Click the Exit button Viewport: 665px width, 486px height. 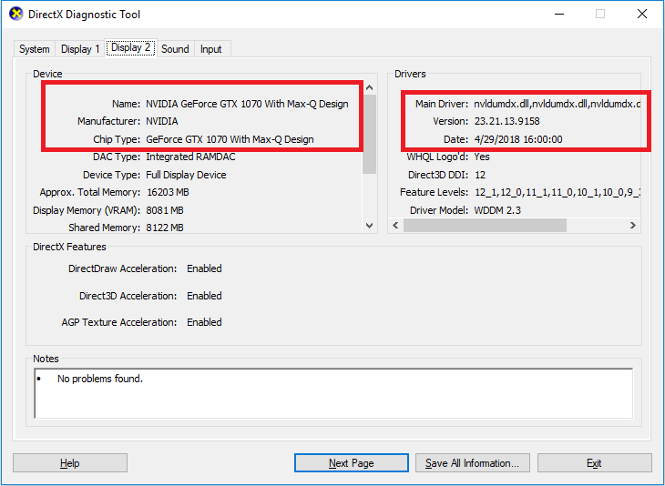coord(594,463)
